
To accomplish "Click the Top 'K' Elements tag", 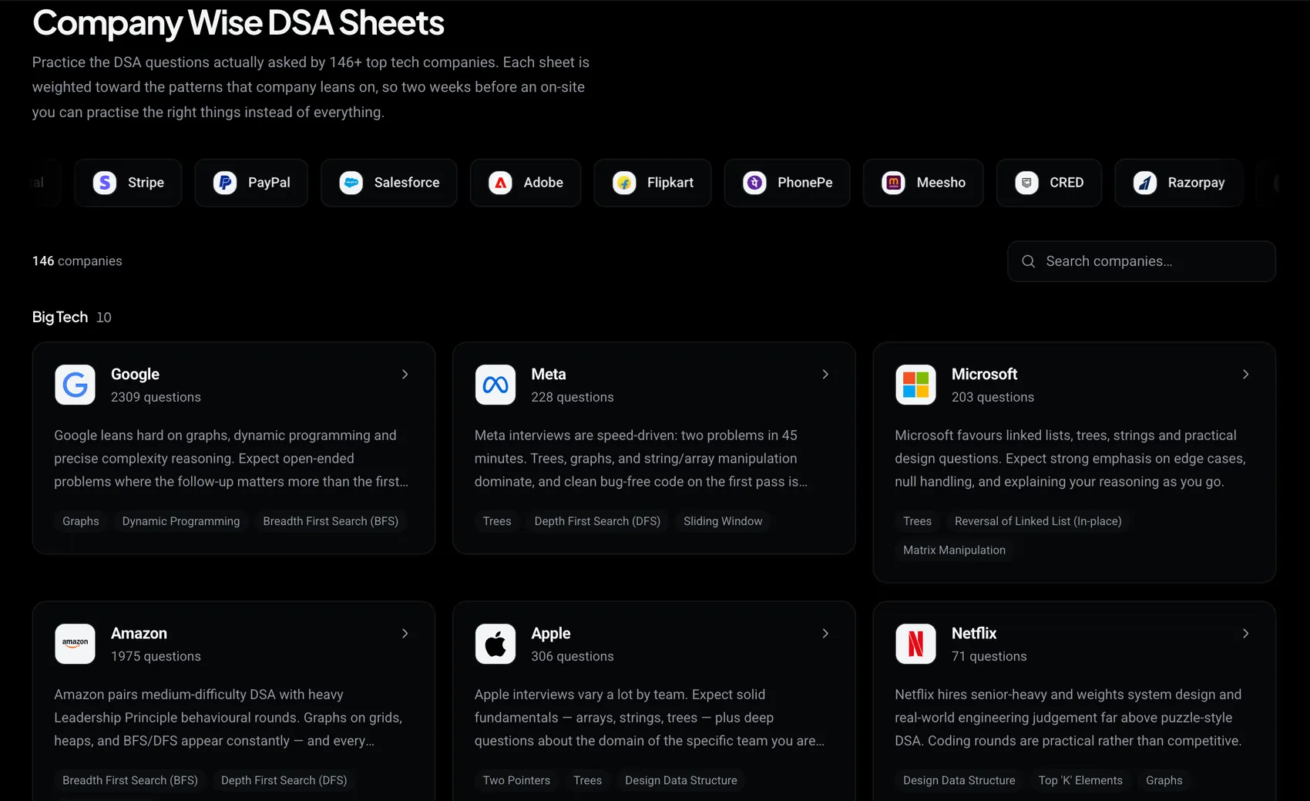I will tap(1080, 780).
